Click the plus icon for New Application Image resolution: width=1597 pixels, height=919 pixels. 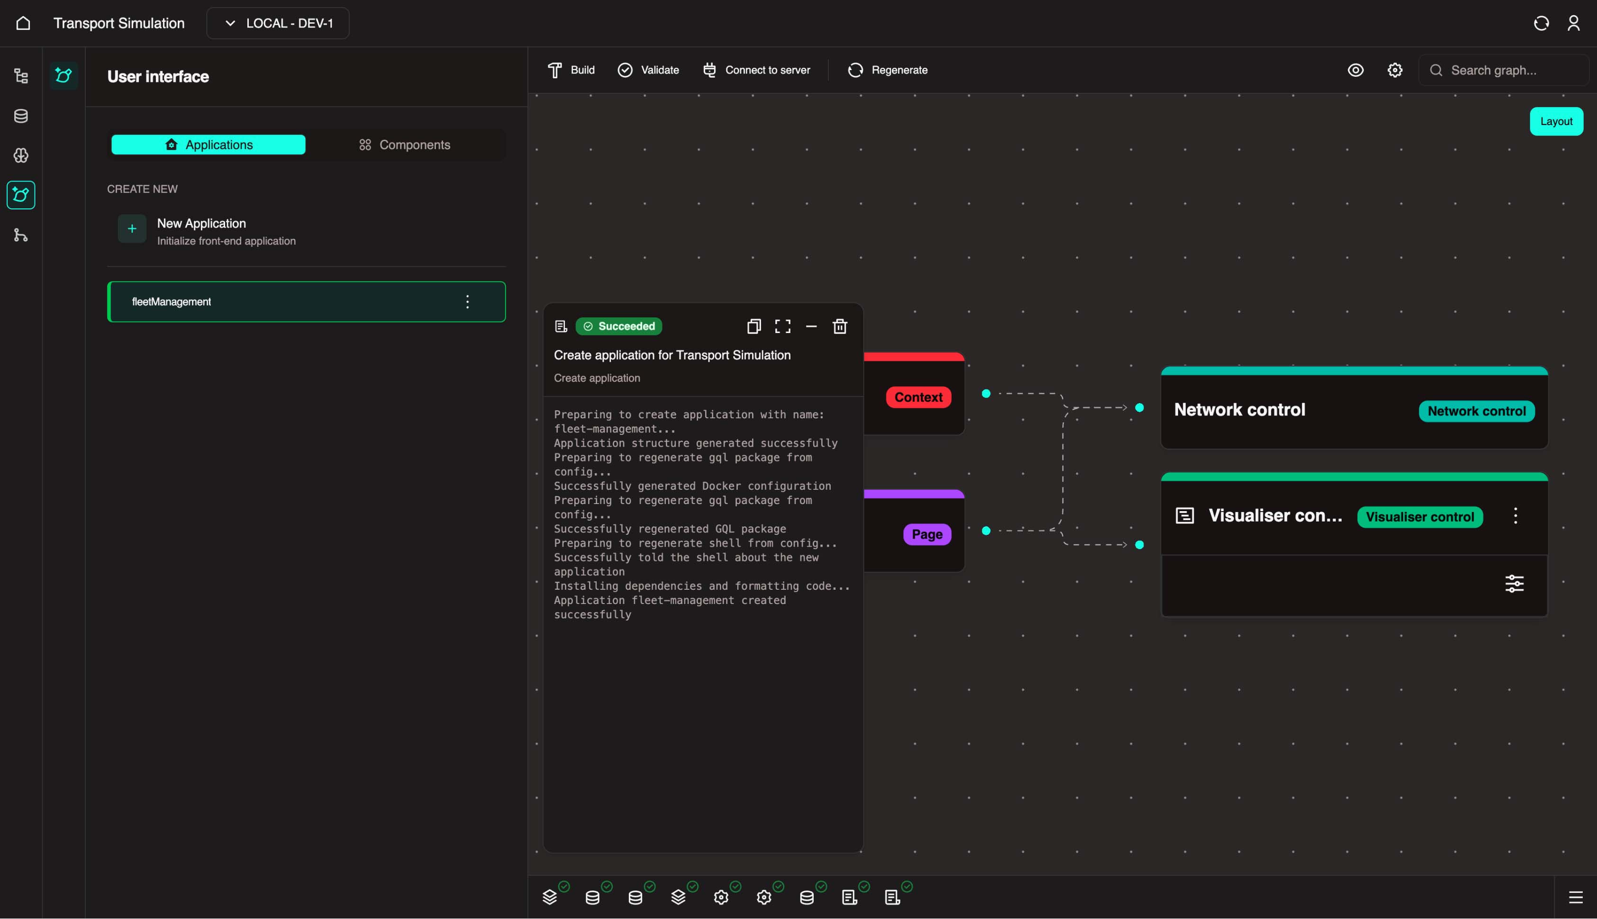pos(132,228)
